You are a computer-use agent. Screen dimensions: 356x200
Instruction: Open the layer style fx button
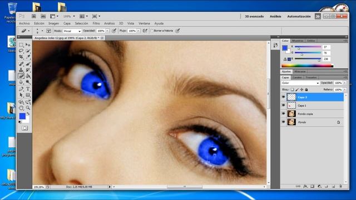pos(305,186)
